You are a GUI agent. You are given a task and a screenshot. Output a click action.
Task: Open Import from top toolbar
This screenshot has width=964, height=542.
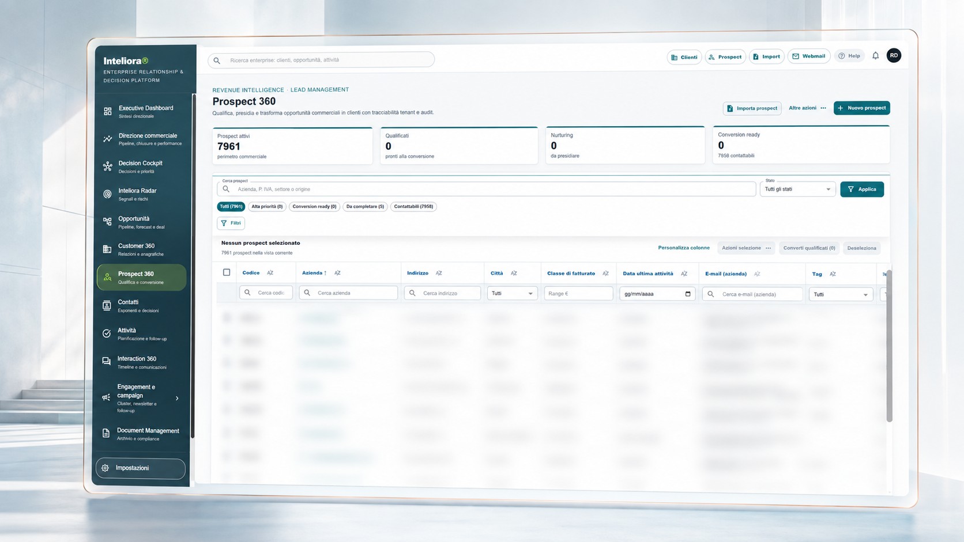pos(766,56)
